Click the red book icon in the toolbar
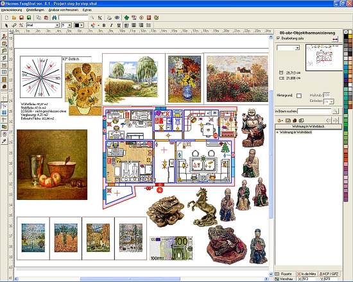This screenshot has width=353, height=282. 149,18
